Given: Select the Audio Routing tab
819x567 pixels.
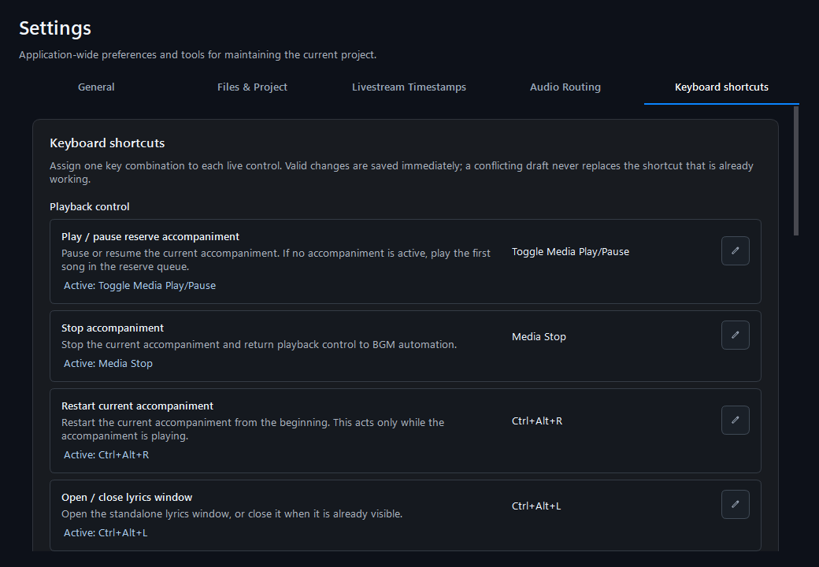Looking at the screenshot, I should [565, 87].
